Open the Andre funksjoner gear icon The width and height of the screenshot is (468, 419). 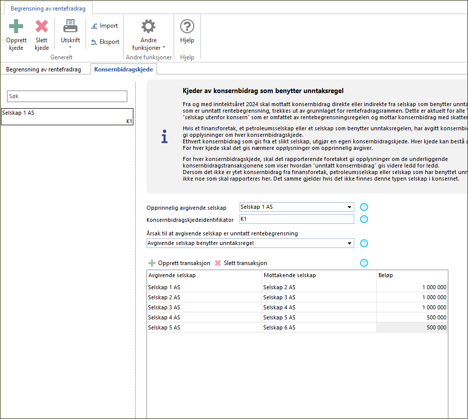click(x=148, y=26)
